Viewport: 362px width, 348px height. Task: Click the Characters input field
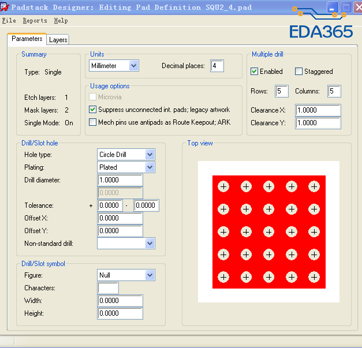tap(108, 288)
